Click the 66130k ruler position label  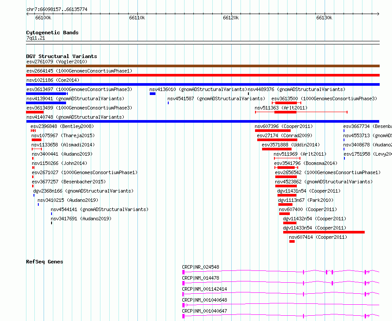click(x=324, y=18)
